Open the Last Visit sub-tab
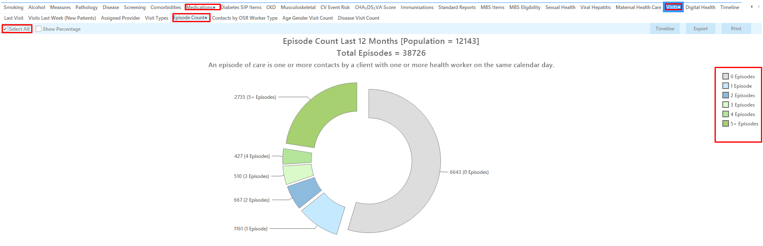The image size is (763, 246). coord(14,18)
